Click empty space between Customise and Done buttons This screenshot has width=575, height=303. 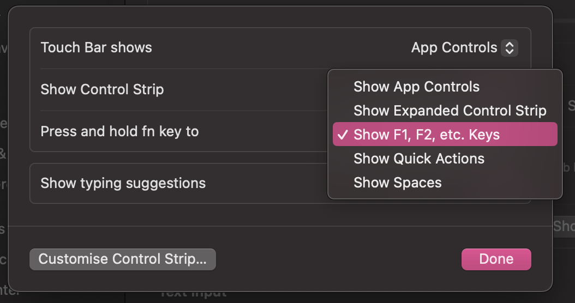(x=338, y=259)
